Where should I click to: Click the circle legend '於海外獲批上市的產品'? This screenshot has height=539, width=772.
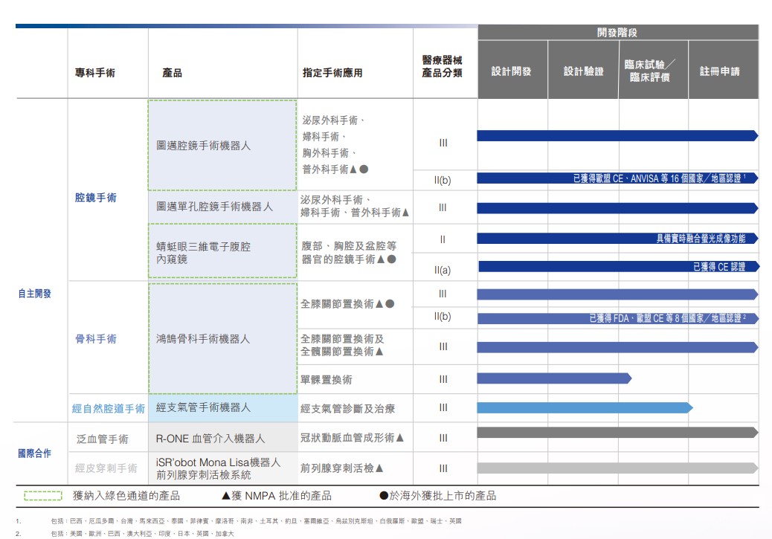[x=438, y=496]
